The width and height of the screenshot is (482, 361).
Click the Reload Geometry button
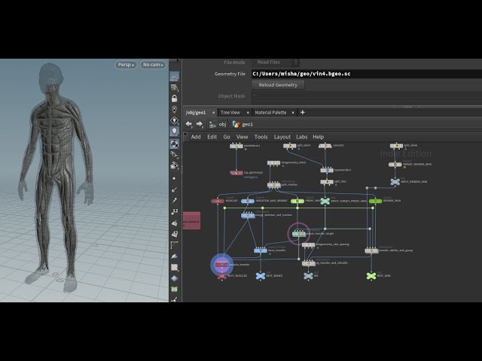pyautogui.click(x=278, y=85)
